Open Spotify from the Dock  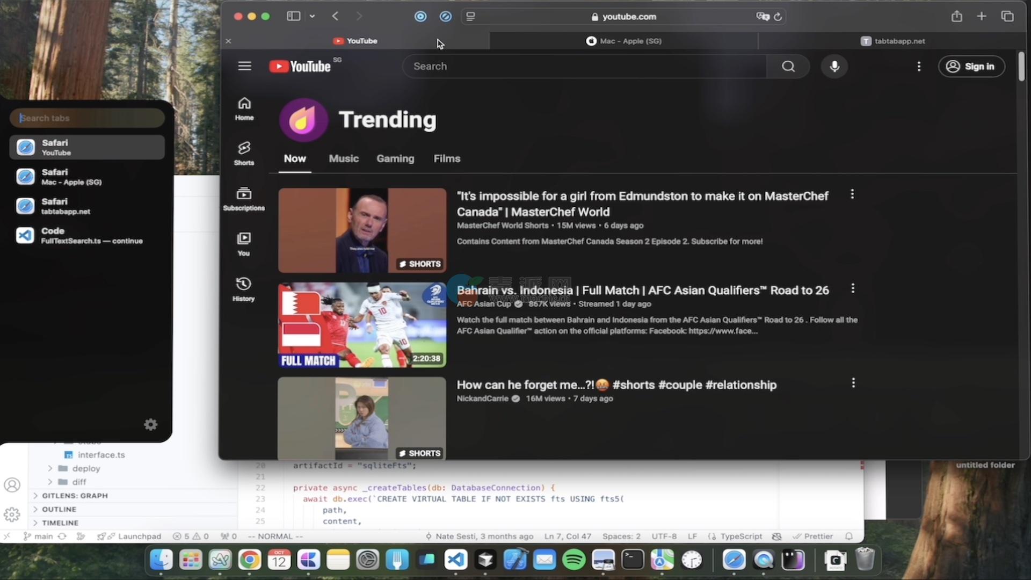point(573,560)
